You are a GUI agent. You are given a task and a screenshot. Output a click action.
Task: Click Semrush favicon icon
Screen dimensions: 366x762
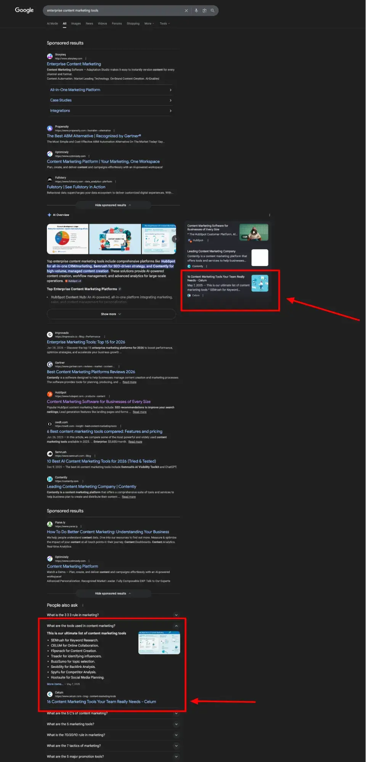50,454
